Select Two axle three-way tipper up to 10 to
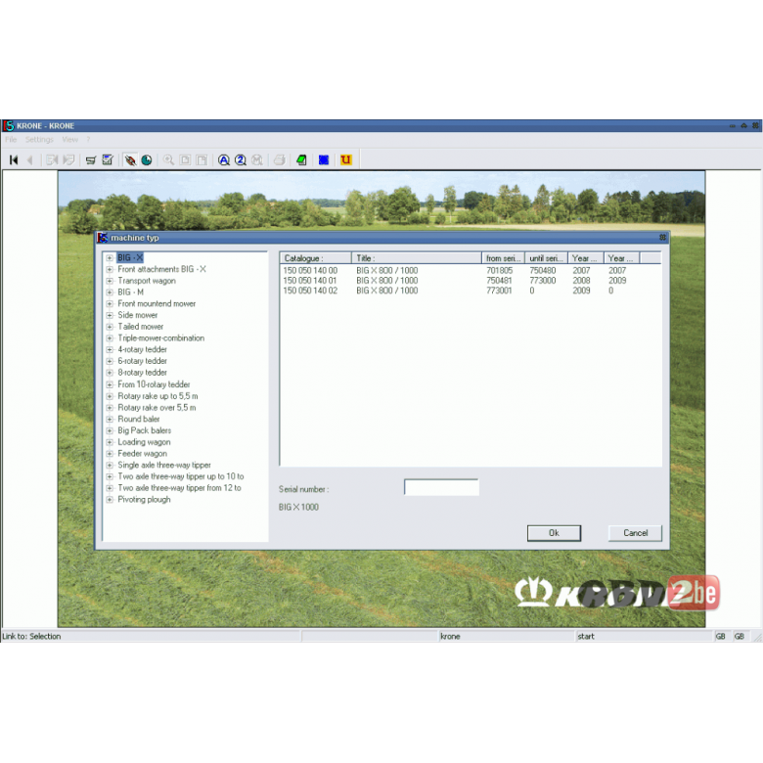The width and height of the screenshot is (763, 763). [x=181, y=476]
